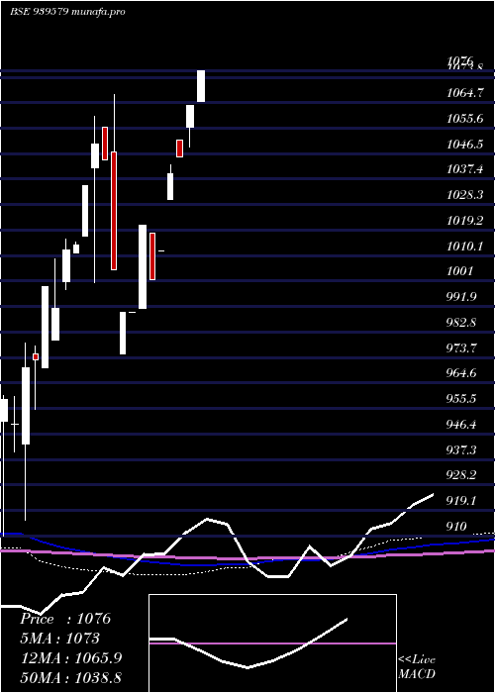Click the 973.7 price axis label

461,348
